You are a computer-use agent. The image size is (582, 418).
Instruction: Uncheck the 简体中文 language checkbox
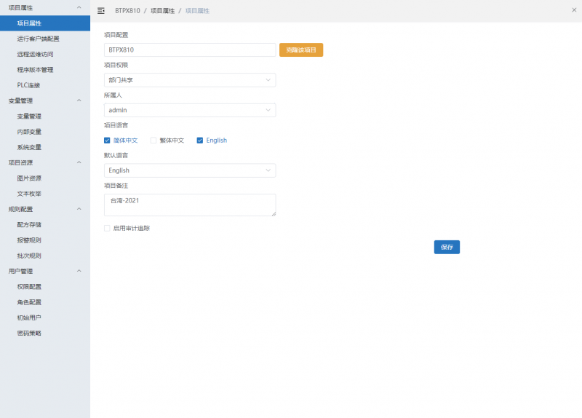point(108,141)
